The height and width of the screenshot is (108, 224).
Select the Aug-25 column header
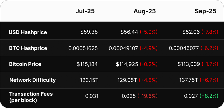144,11
